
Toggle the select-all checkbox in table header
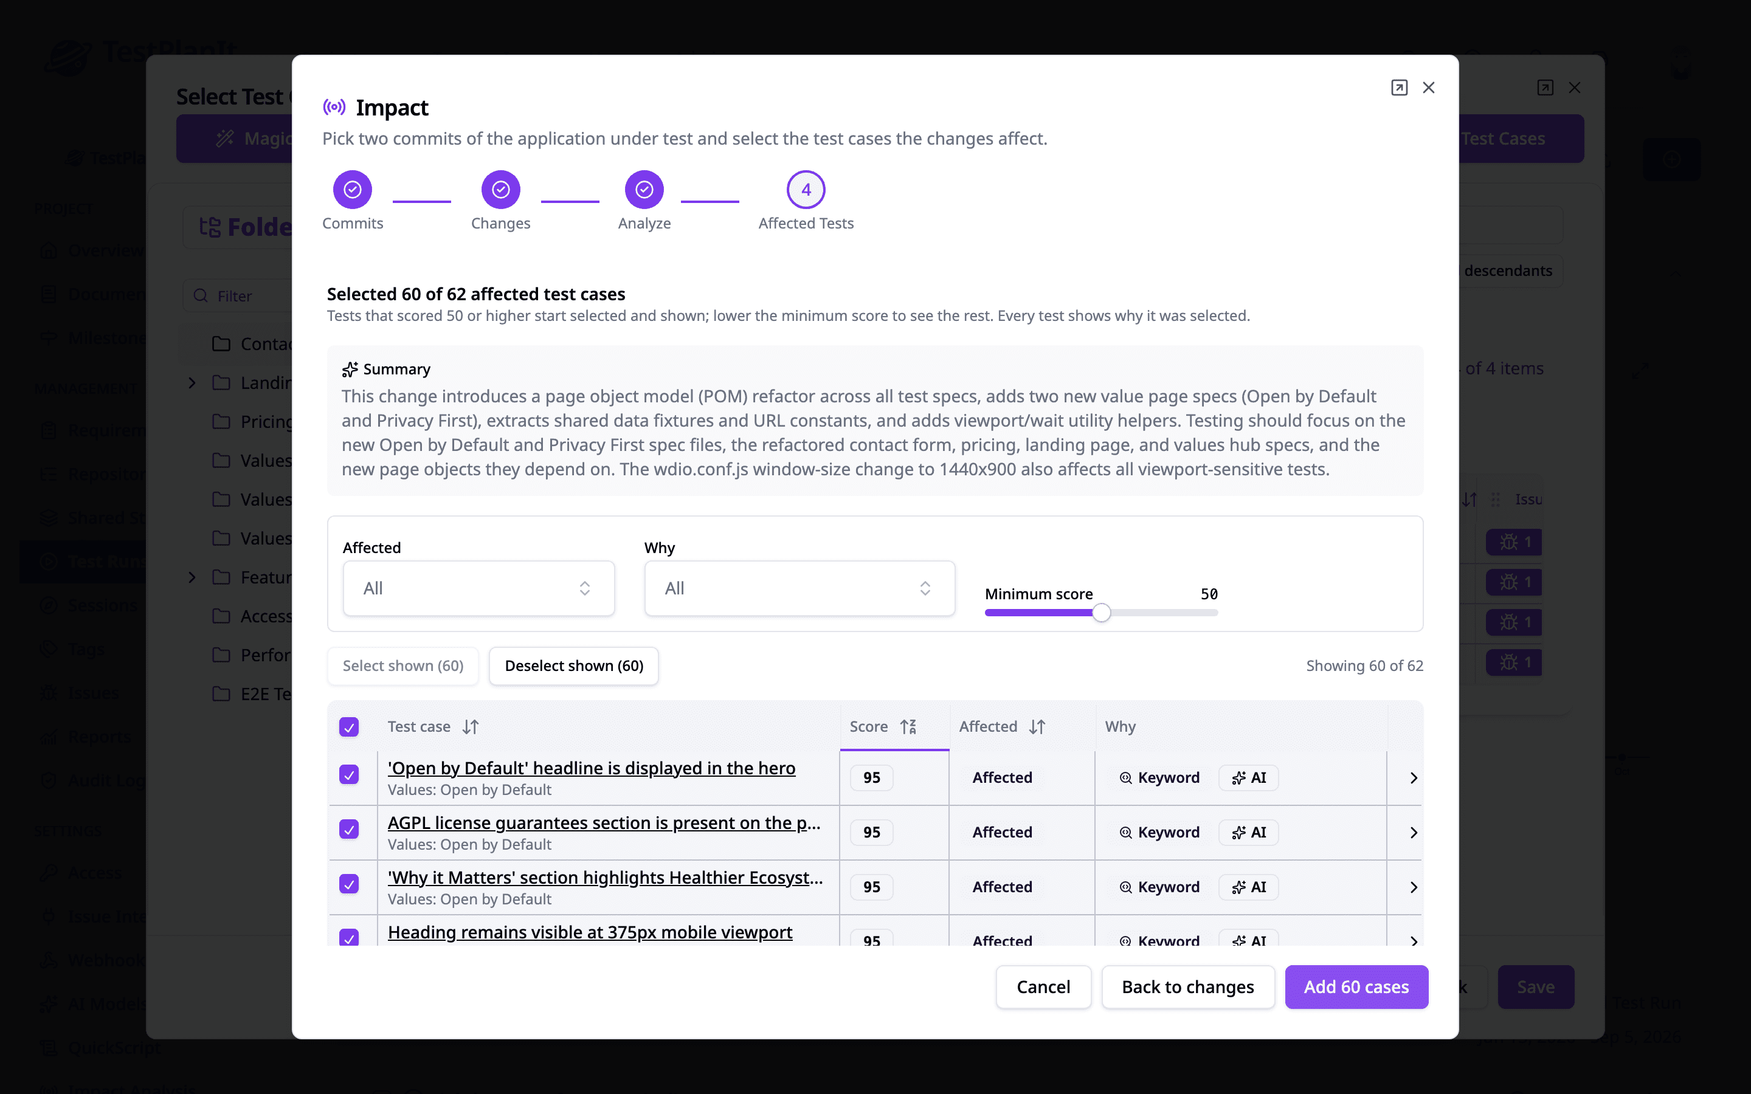point(349,726)
